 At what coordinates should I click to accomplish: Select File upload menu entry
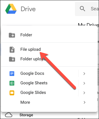click(x=49, y=49)
